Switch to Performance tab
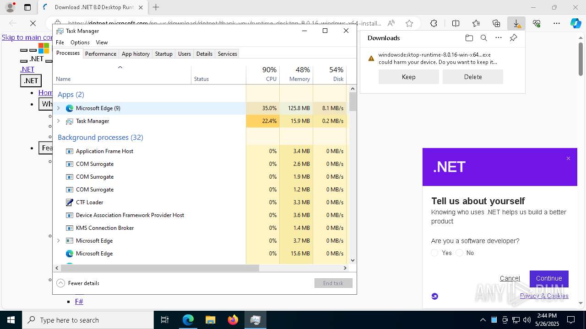This screenshot has height=329, width=586. (101, 54)
